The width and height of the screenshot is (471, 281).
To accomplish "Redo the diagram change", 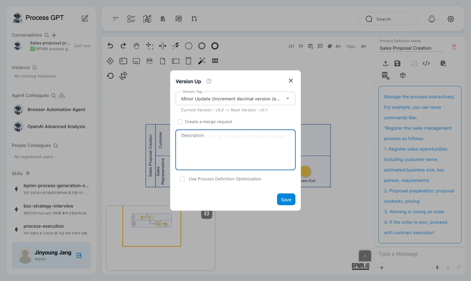I will pos(123,46).
